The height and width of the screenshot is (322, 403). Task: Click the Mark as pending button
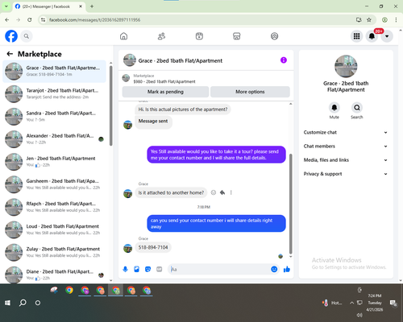pos(165,92)
